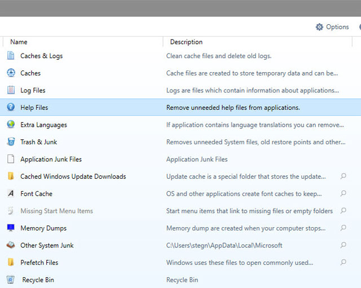Sort list by the Description column header
Image resolution: width=361 pixels, height=288 pixels.
186,42
